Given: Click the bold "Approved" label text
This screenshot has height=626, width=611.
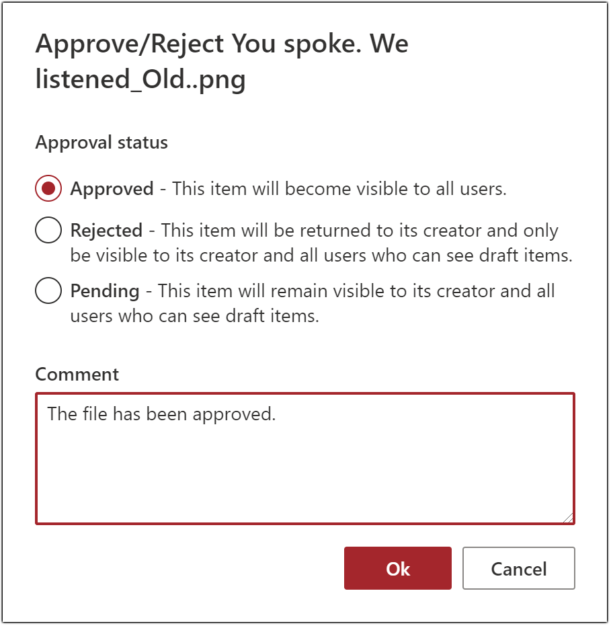Looking at the screenshot, I should [112, 189].
